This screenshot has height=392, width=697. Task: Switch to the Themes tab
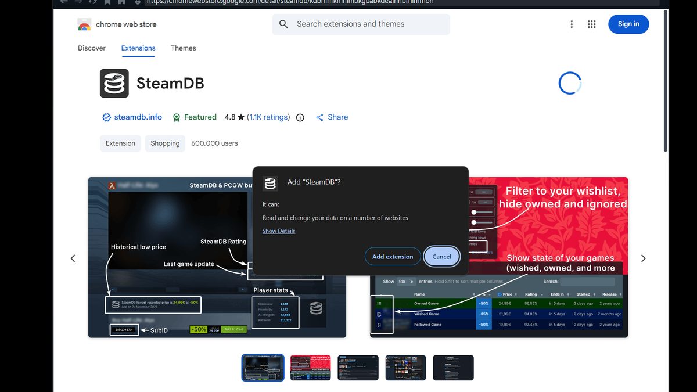[183, 48]
